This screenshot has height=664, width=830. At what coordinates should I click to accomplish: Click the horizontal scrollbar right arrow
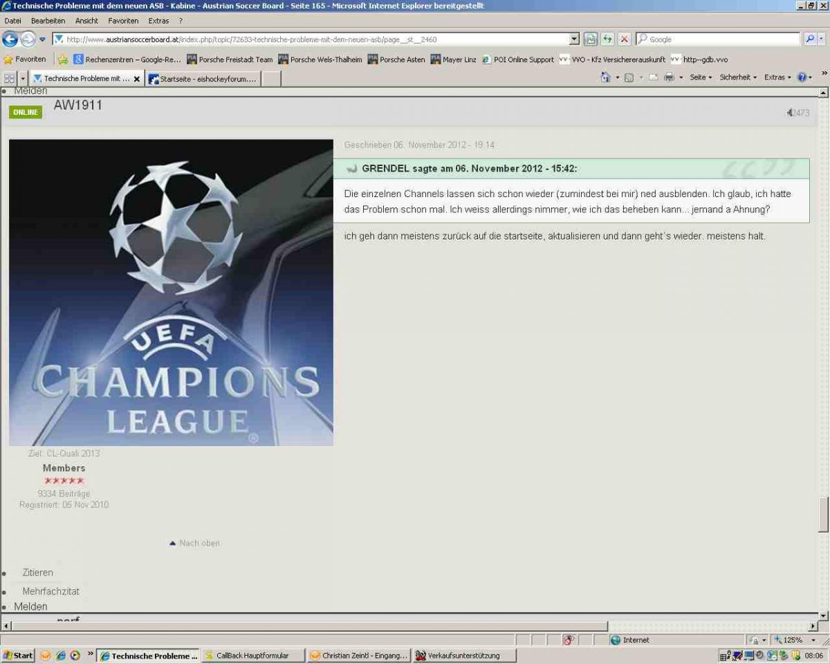[x=812, y=626]
